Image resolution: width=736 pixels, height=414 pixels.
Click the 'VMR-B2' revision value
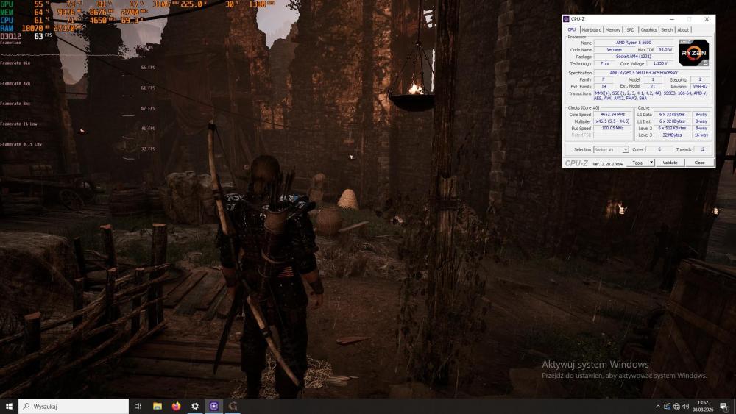701,87
